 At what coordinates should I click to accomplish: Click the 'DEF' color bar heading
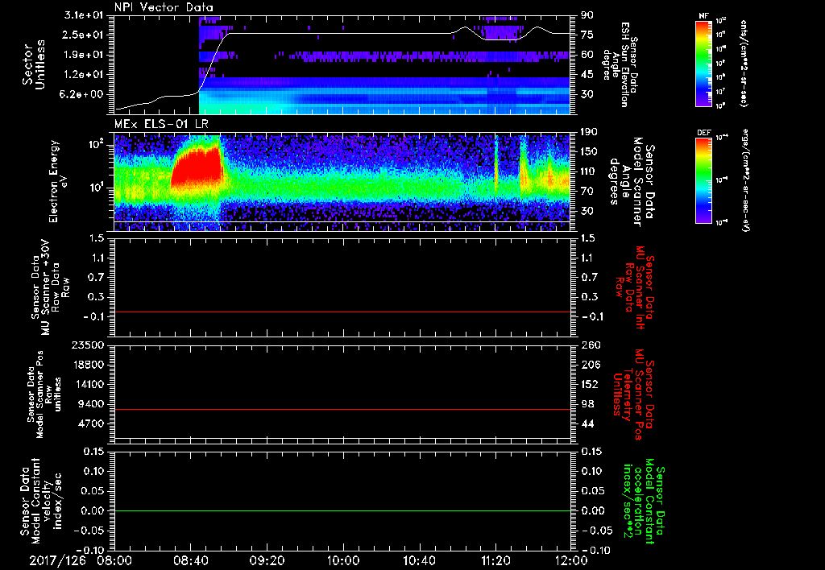point(703,133)
